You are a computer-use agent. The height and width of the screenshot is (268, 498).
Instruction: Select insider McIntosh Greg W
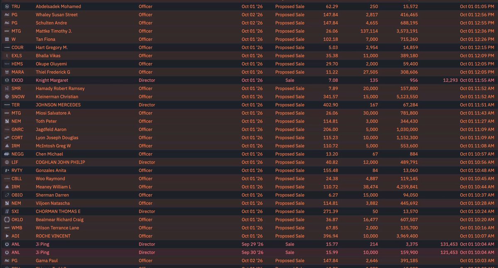tap(53, 146)
